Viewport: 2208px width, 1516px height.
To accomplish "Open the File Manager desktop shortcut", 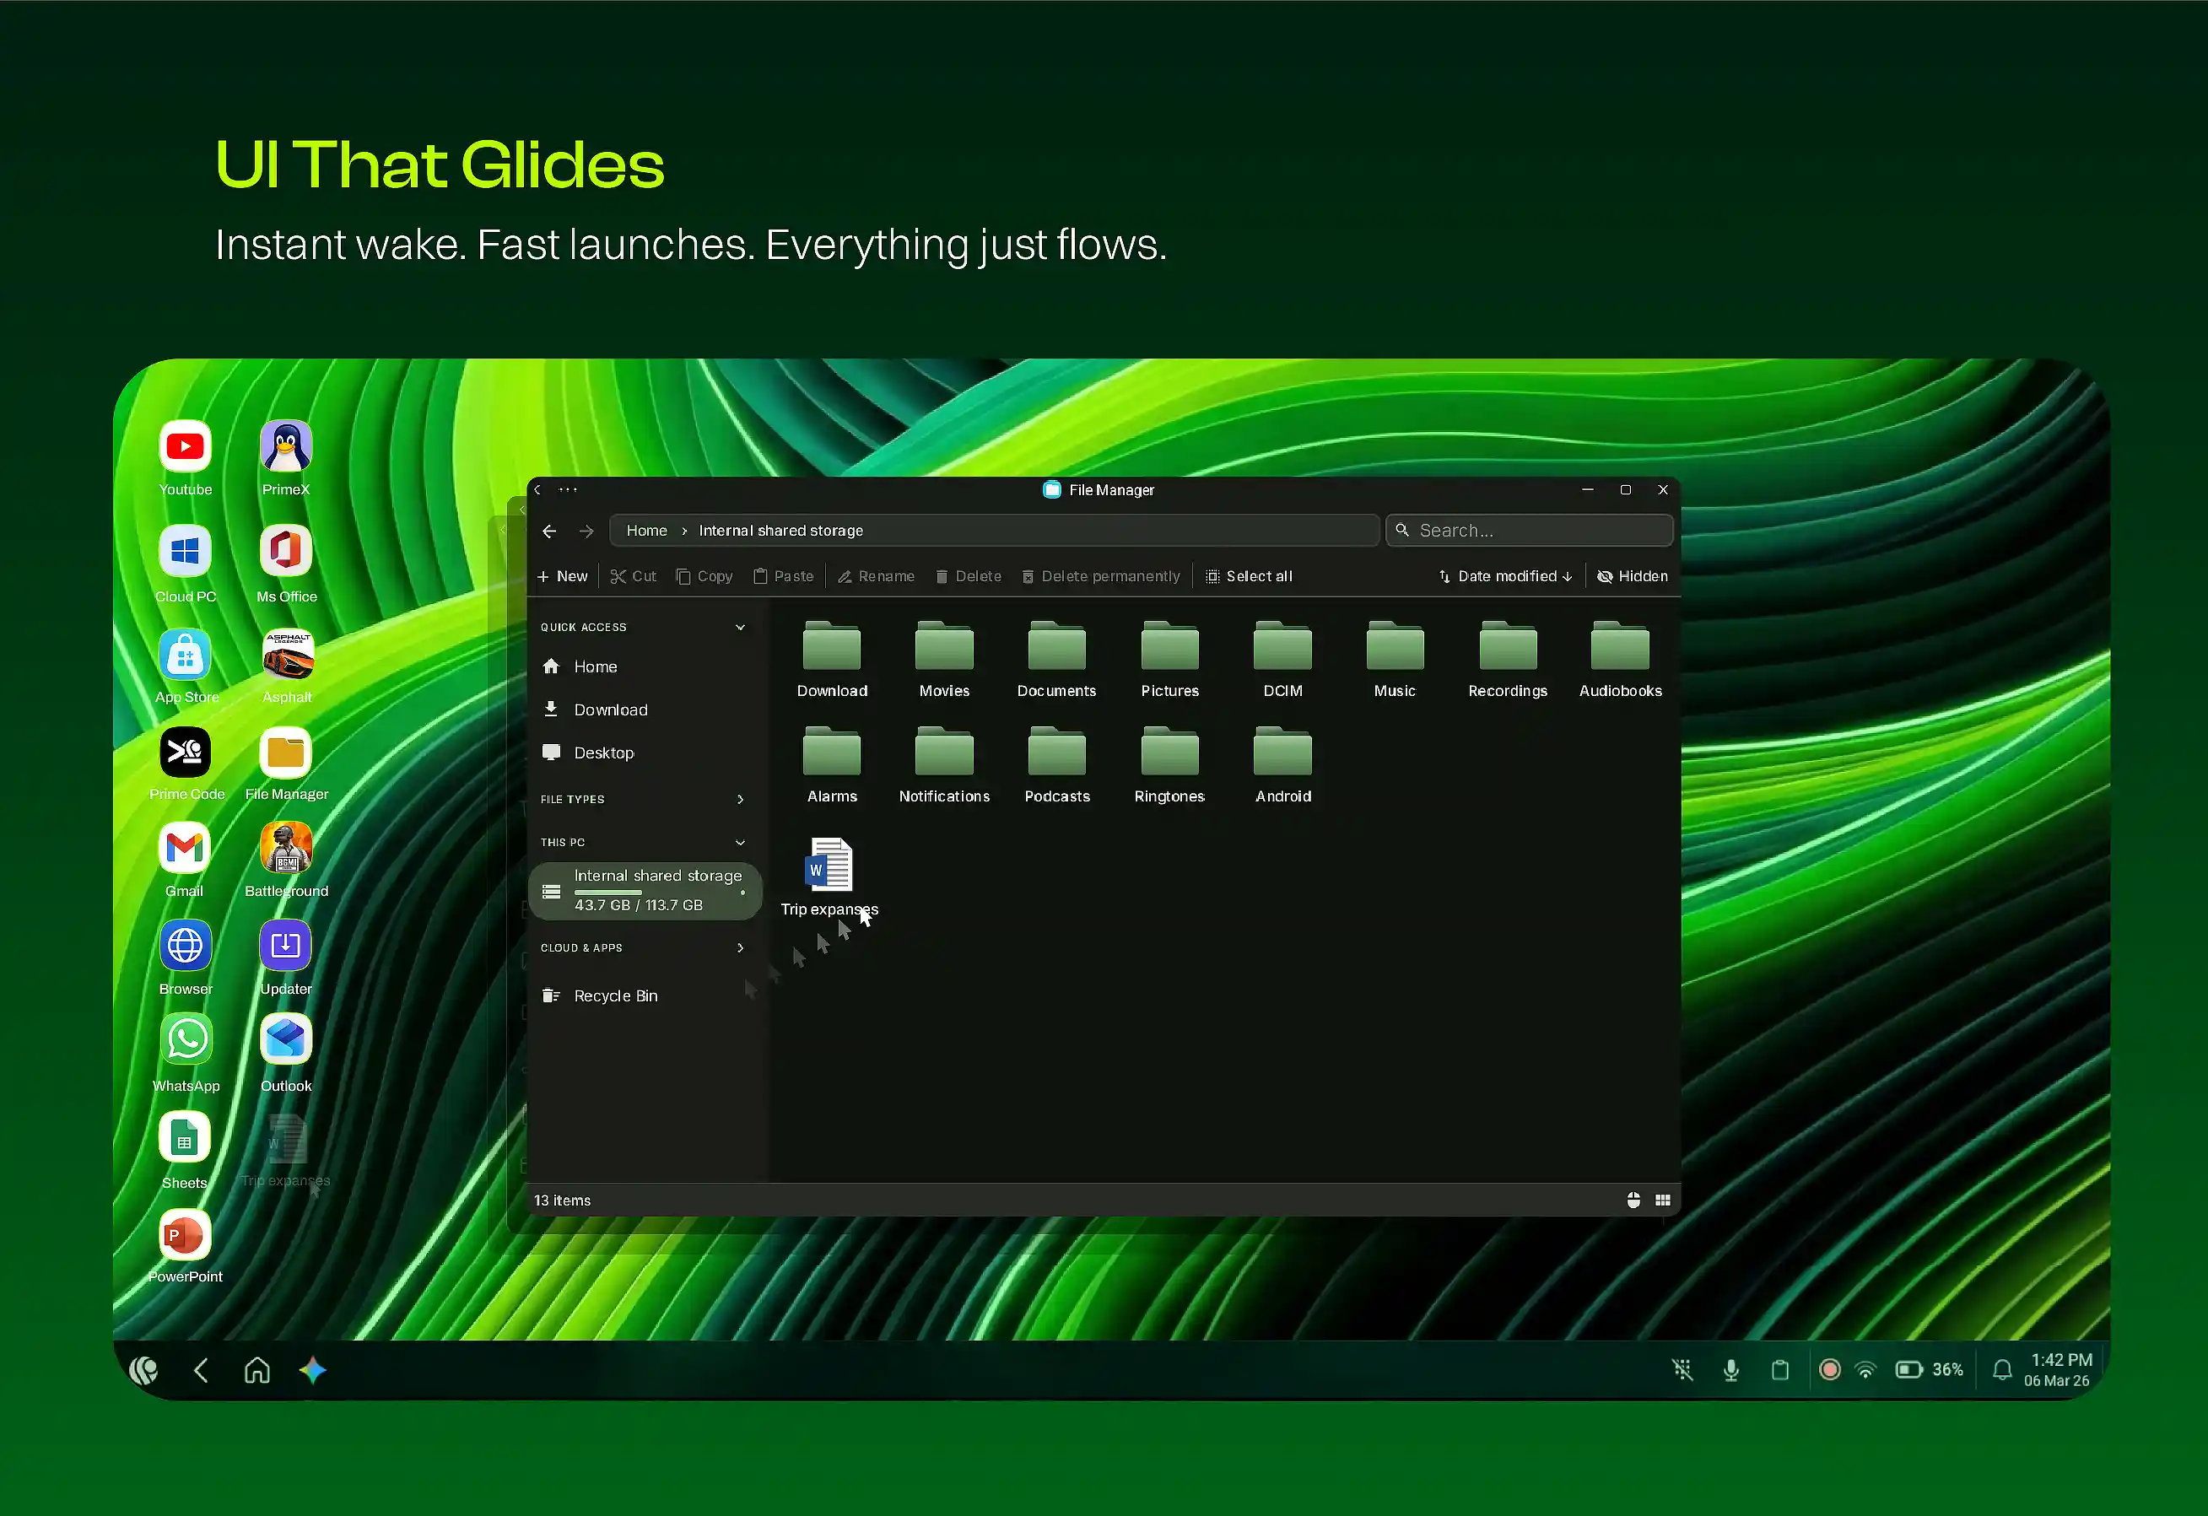I will [286, 753].
